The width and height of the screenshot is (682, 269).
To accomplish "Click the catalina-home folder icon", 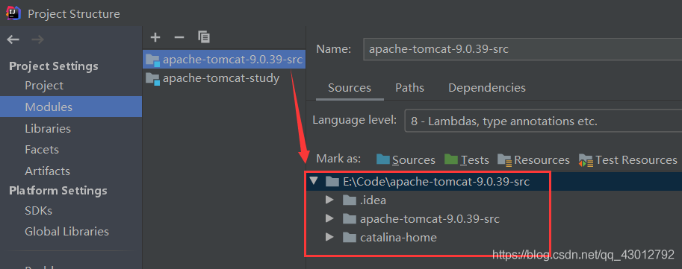I will tap(350, 237).
